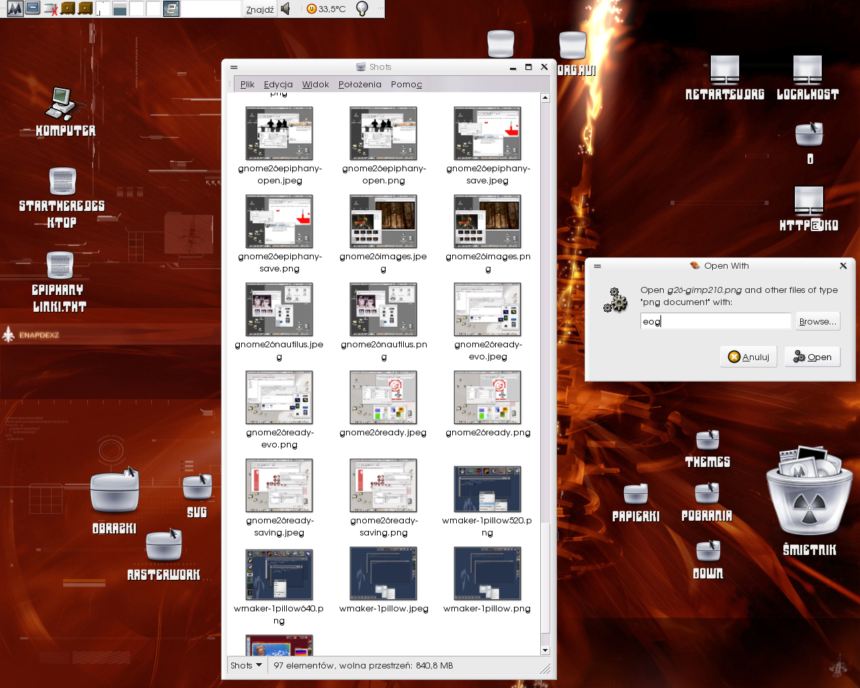The width and height of the screenshot is (860, 688).
Task: Select the Localhost desktop icon
Action: coord(807,71)
